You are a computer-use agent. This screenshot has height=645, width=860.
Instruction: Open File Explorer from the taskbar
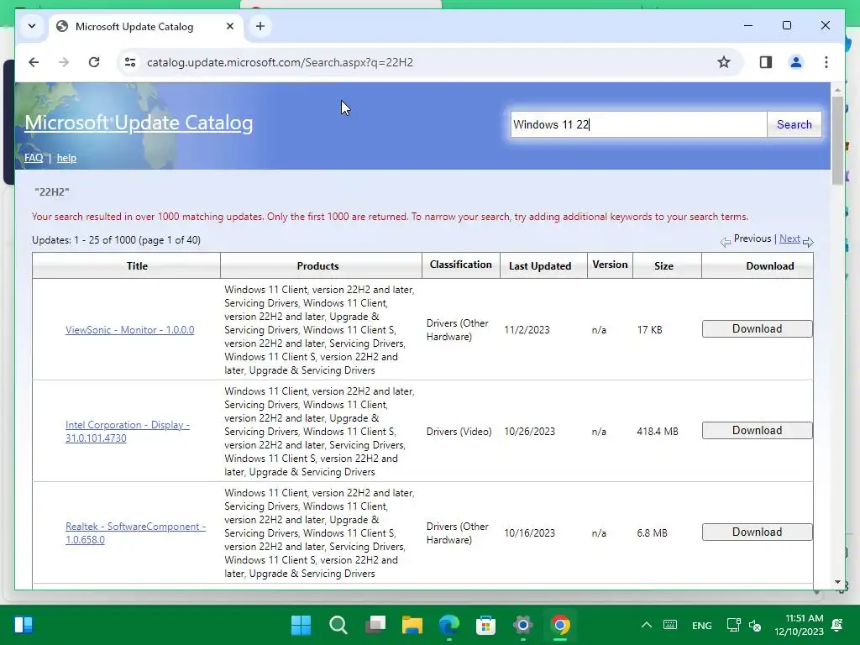pyautogui.click(x=412, y=625)
